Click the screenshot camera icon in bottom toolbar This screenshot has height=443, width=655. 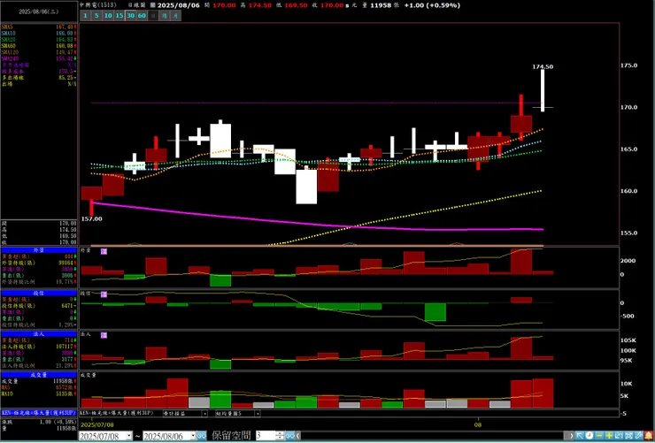coord(628,436)
